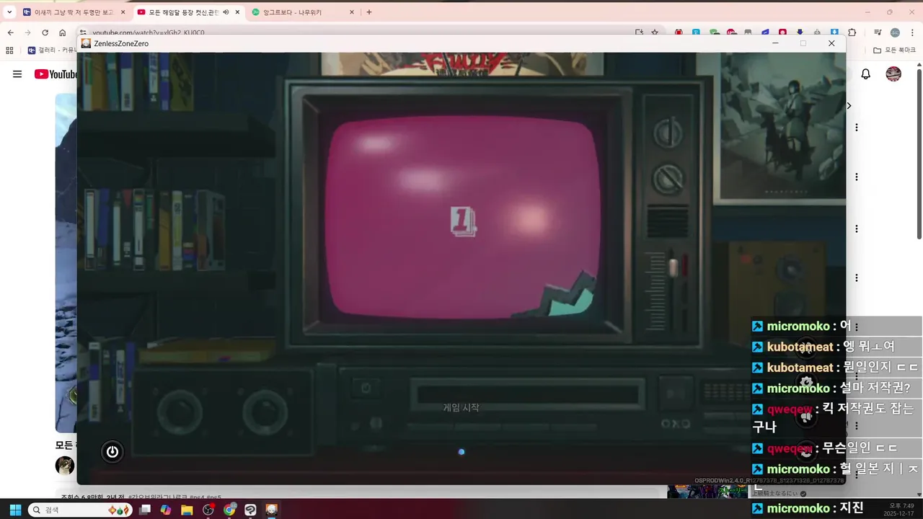Close the first browser tab
The image size is (923, 519).
(123, 12)
